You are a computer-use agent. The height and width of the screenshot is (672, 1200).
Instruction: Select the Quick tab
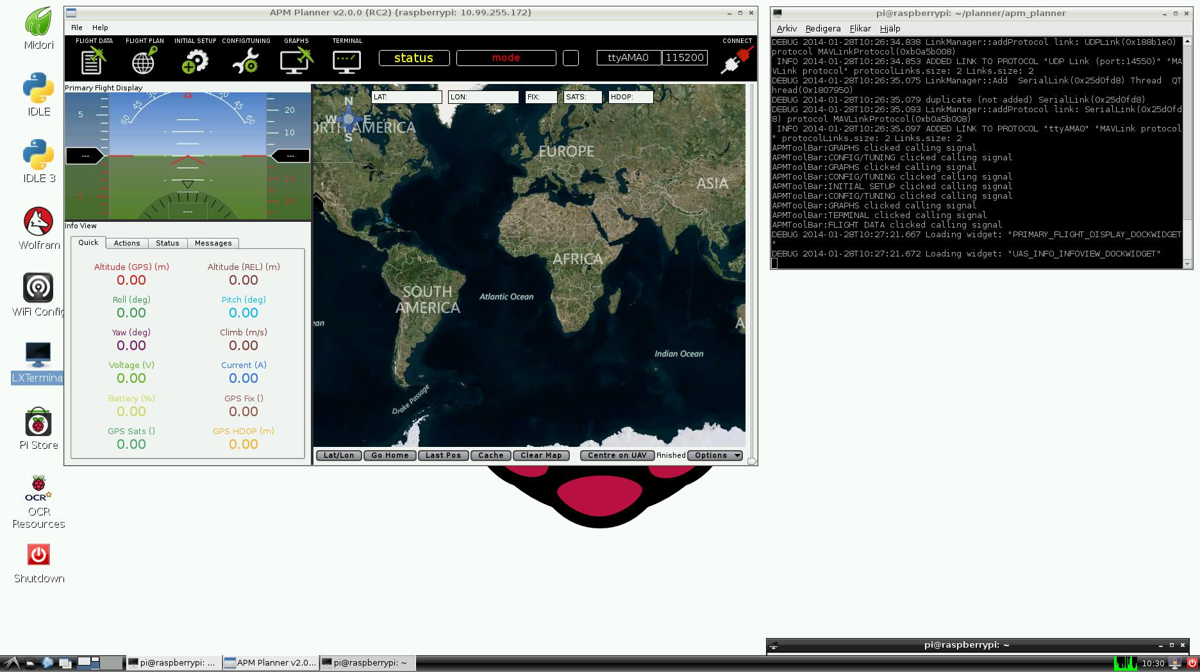[x=88, y=242]
